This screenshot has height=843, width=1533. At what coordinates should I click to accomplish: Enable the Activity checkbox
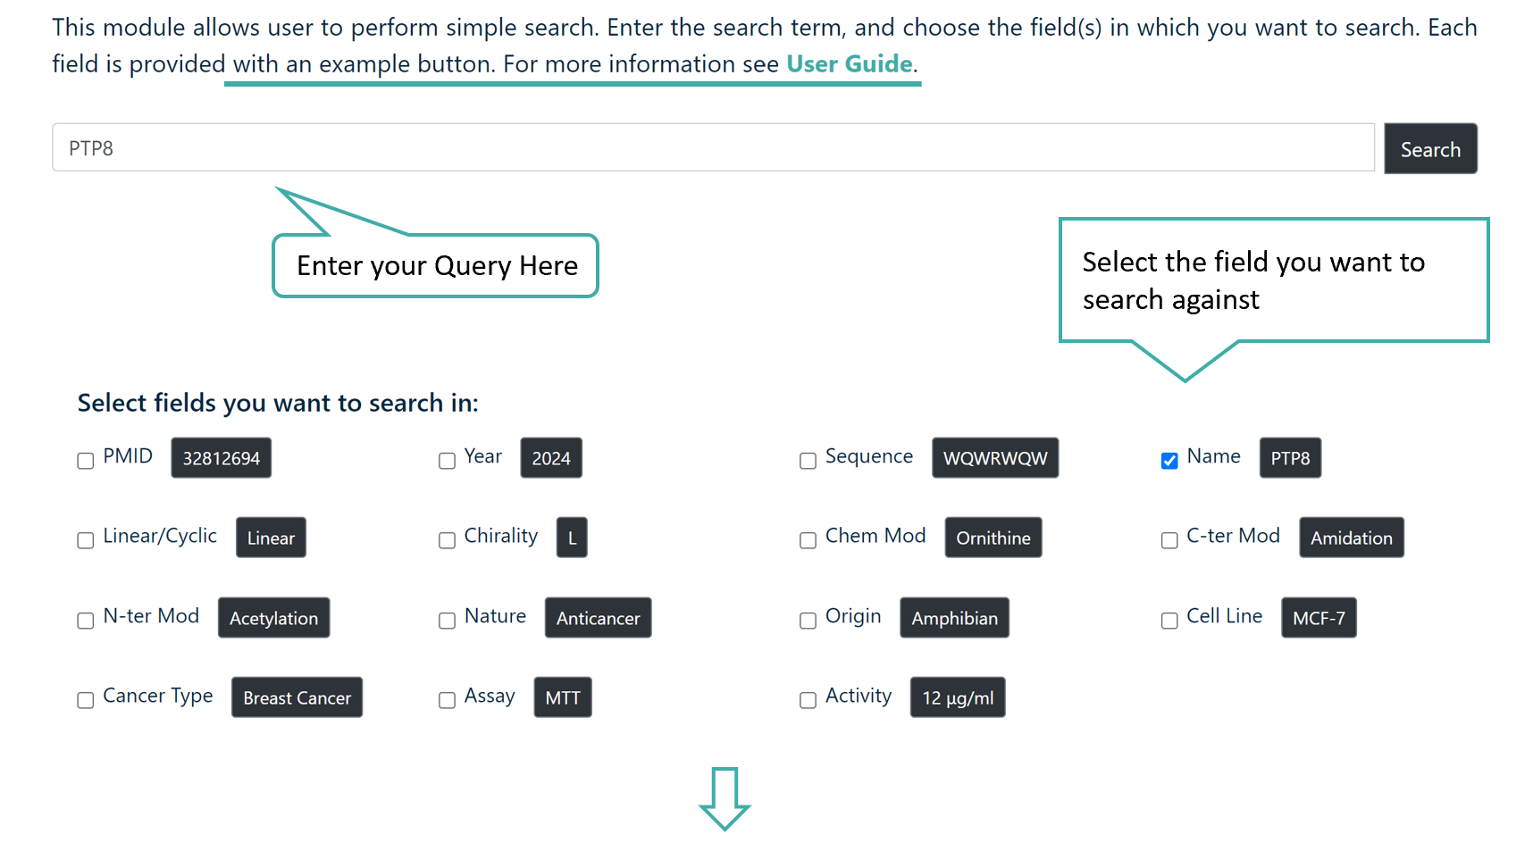coord(808,700)
